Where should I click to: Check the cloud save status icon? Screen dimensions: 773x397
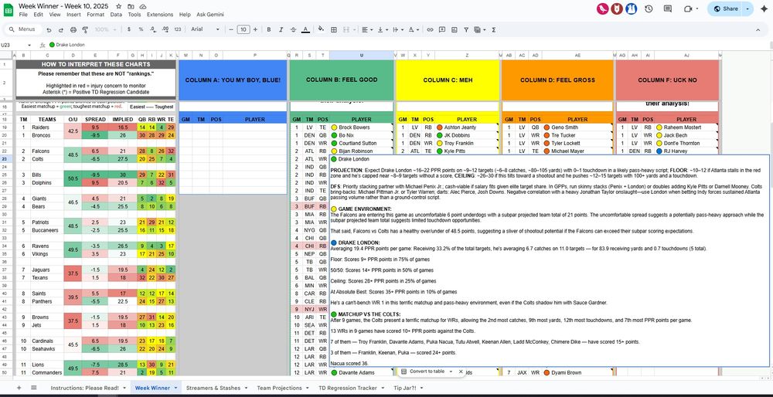coord(142,6)
